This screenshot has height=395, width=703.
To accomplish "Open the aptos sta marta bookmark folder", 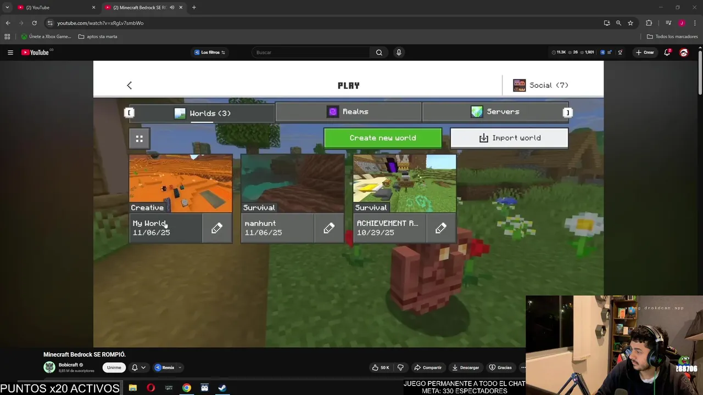I will coord(98,37).
